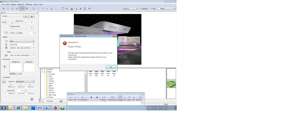Open the Inspector menu
This screenshot has height=129, width=281.
coord(21,4)
